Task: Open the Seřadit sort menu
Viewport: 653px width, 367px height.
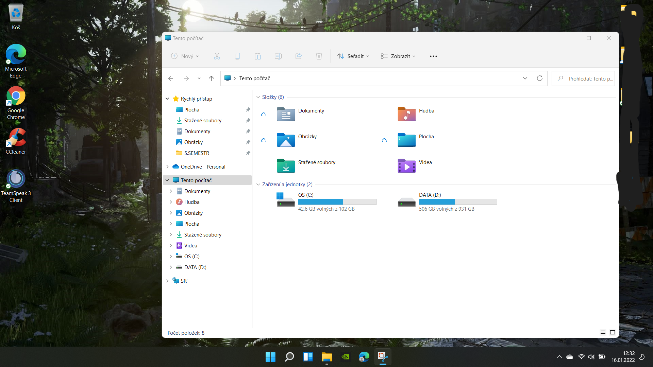Action: click(353, 56)
